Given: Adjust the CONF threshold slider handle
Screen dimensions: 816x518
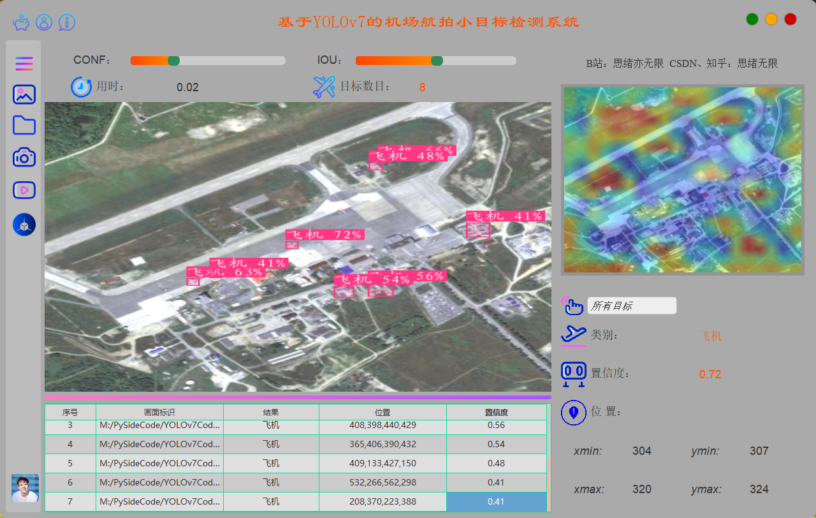Looking at the screenshot, I should click(x=173, y=61).
